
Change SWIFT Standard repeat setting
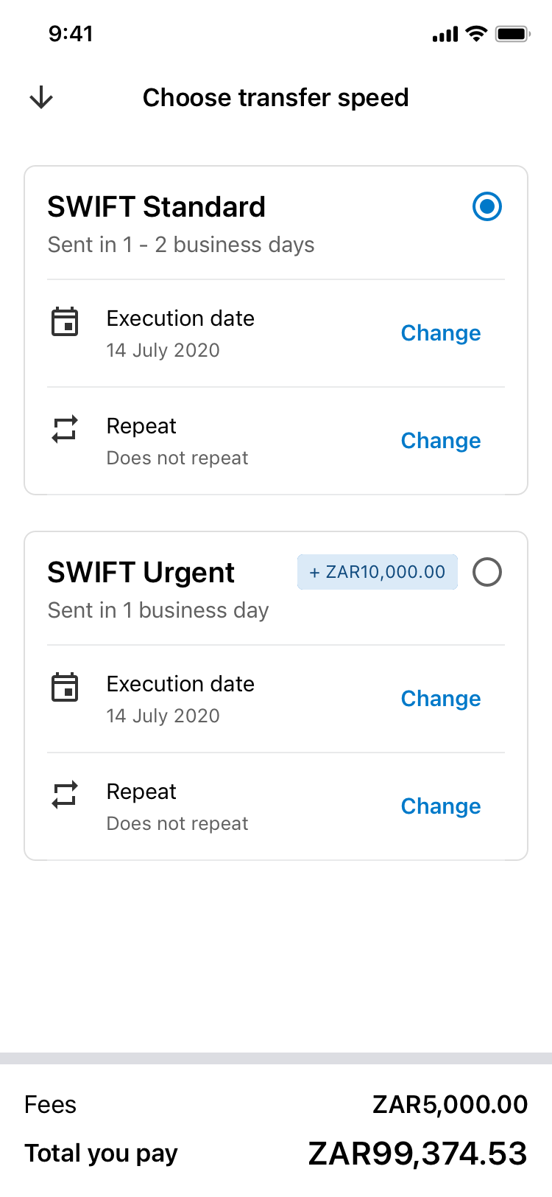440,441
